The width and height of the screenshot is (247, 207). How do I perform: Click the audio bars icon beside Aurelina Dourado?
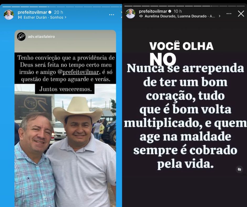[141, 16]
